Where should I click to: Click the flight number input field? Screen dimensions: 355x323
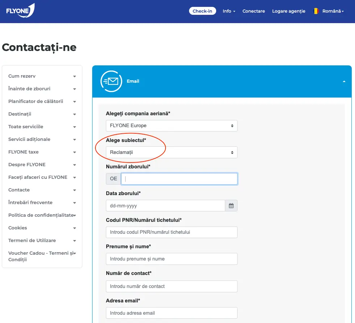point(179,179)
